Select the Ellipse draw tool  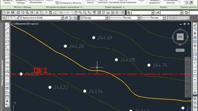7,63
